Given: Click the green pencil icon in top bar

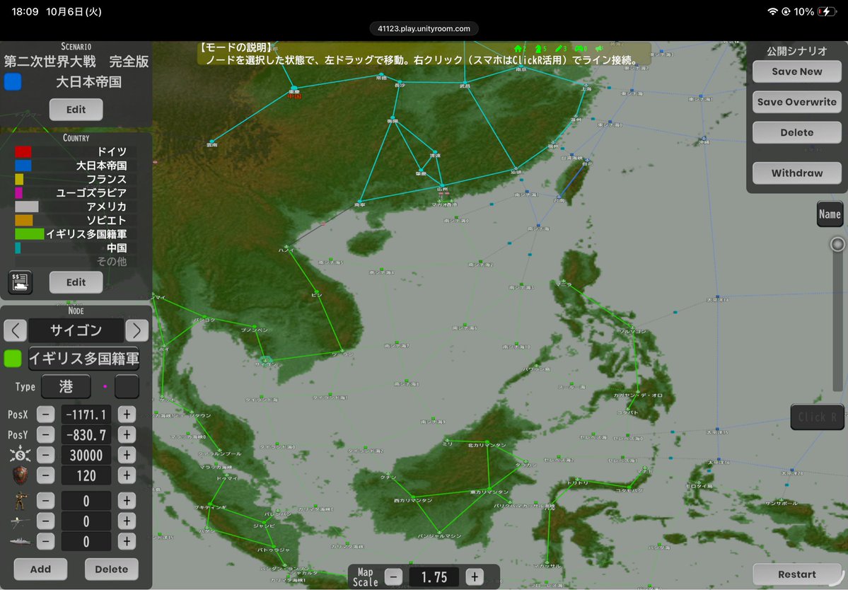Looking at the screenshot, I should click(558, 49).
